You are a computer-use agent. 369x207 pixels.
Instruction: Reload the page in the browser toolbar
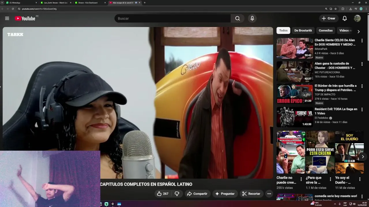tap(13, 9)
